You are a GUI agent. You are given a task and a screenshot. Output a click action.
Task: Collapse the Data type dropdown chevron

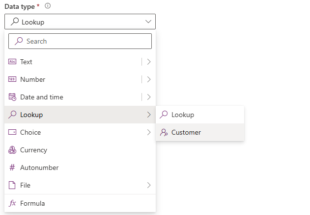(x=148, y=22)
